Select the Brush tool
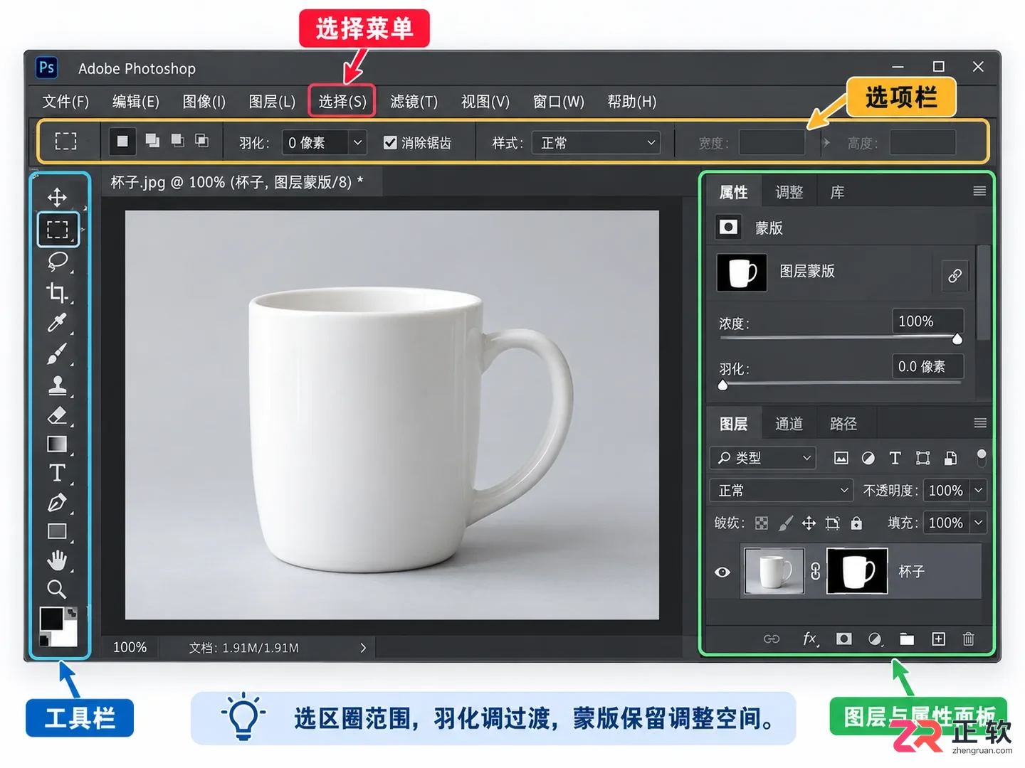 57,354
